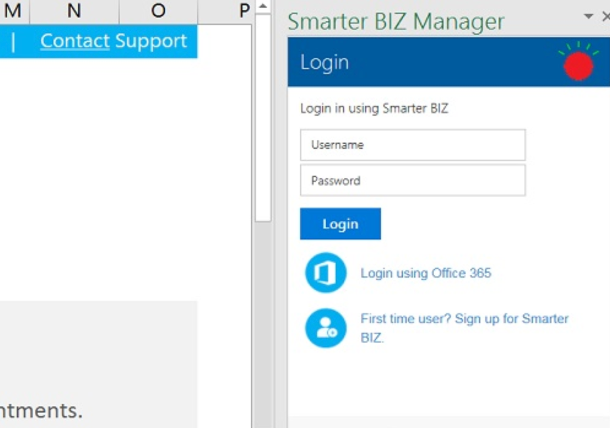Click the sign-up user icon

click(x=326, y=327)
